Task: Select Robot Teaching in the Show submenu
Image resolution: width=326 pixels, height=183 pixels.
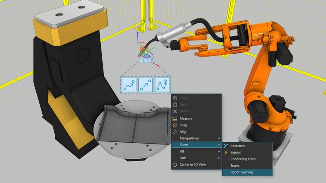Action: tap(247, 172)
